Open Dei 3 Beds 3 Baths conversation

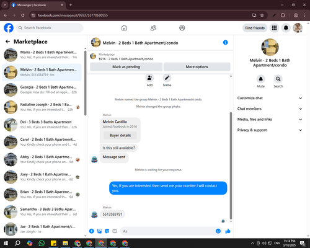(x=42, y=125)
